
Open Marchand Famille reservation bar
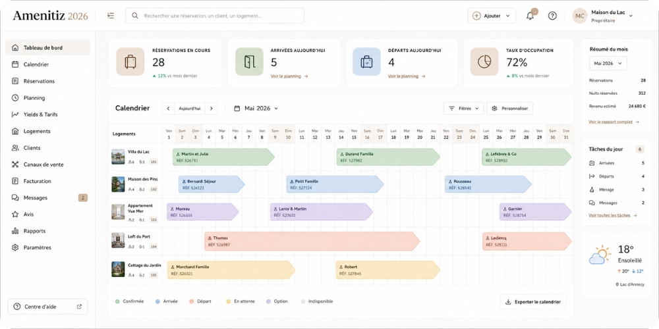(231, 270)
